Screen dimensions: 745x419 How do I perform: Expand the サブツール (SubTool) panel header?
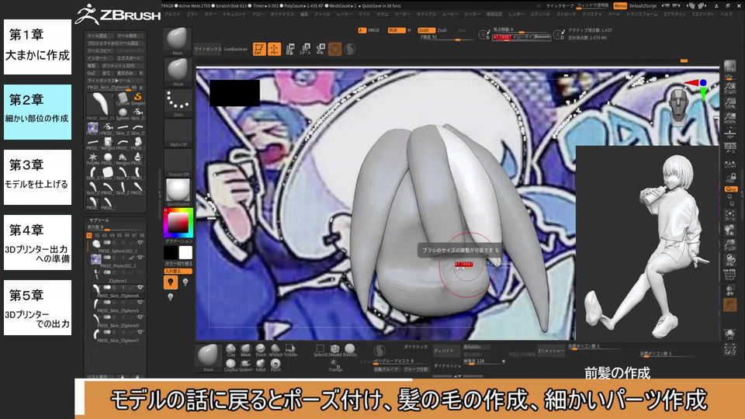[99, 220]
